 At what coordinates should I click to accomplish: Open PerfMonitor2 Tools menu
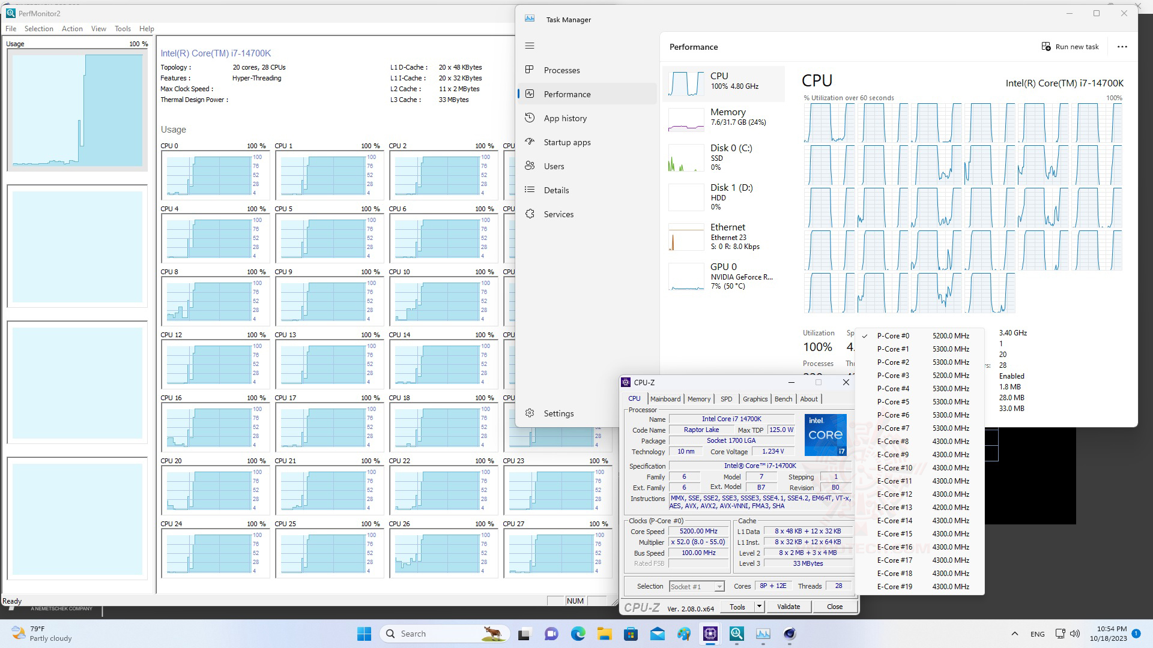pyautogui.click(x=123, y=29)
